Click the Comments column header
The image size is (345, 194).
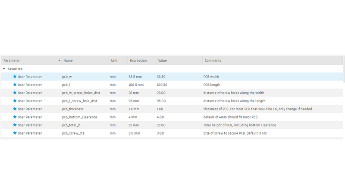click(x=213, y=61)
